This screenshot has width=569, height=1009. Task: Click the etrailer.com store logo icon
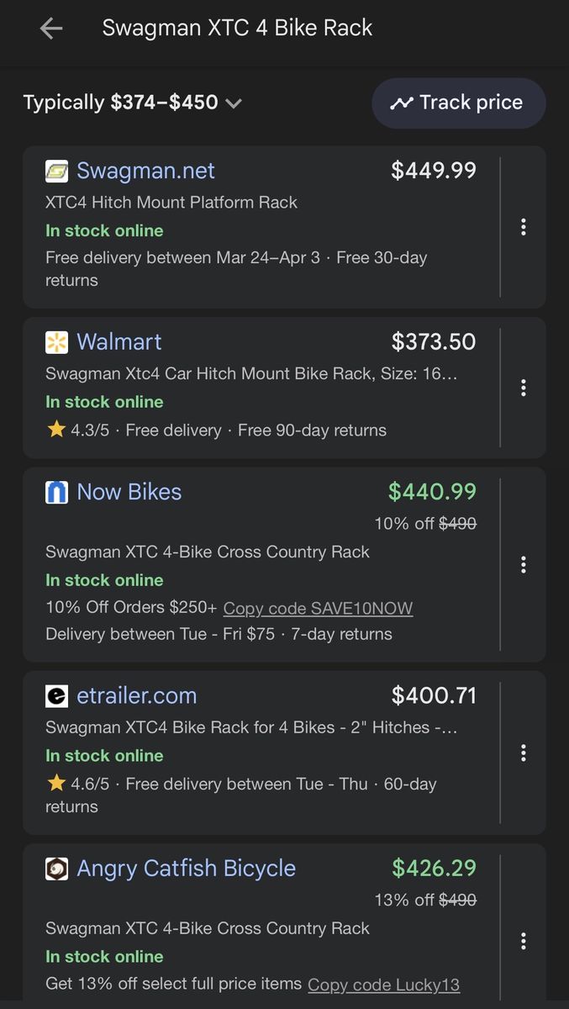coord(56,696)
